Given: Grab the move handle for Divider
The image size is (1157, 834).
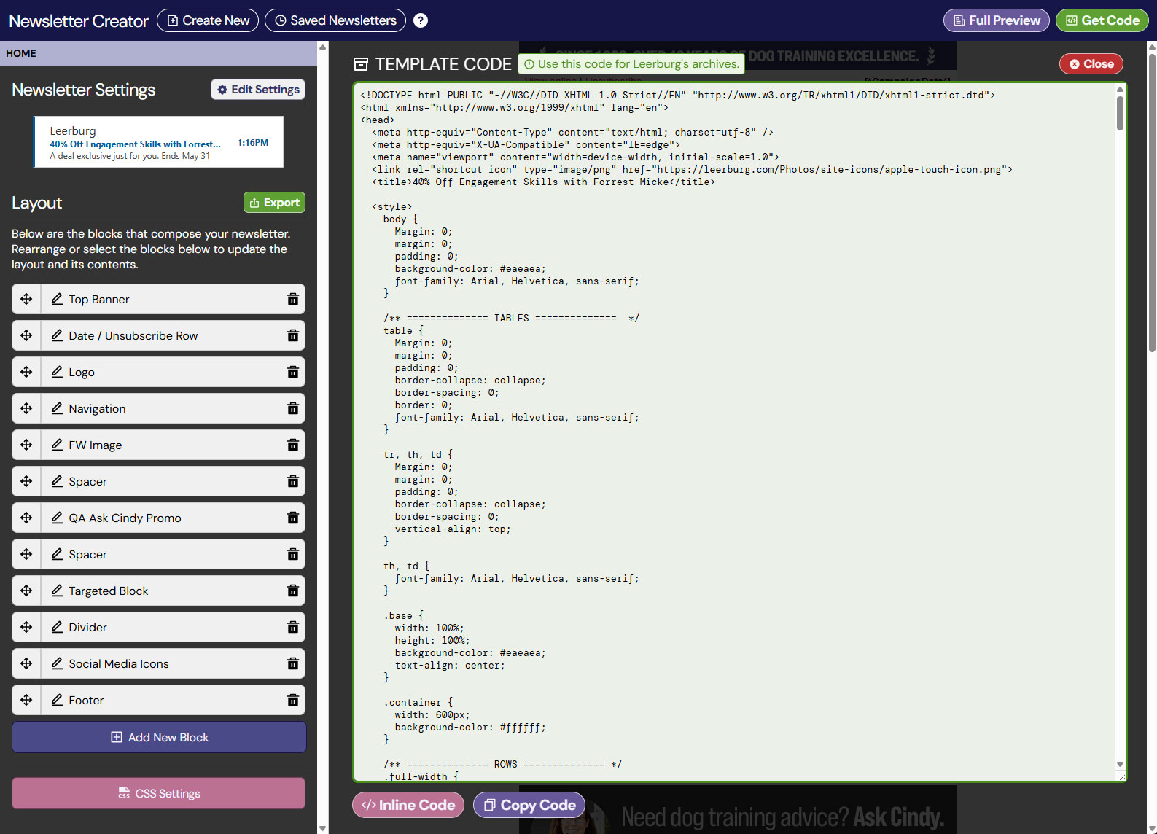Looking at the screenshot, I should tap(26, 627).
